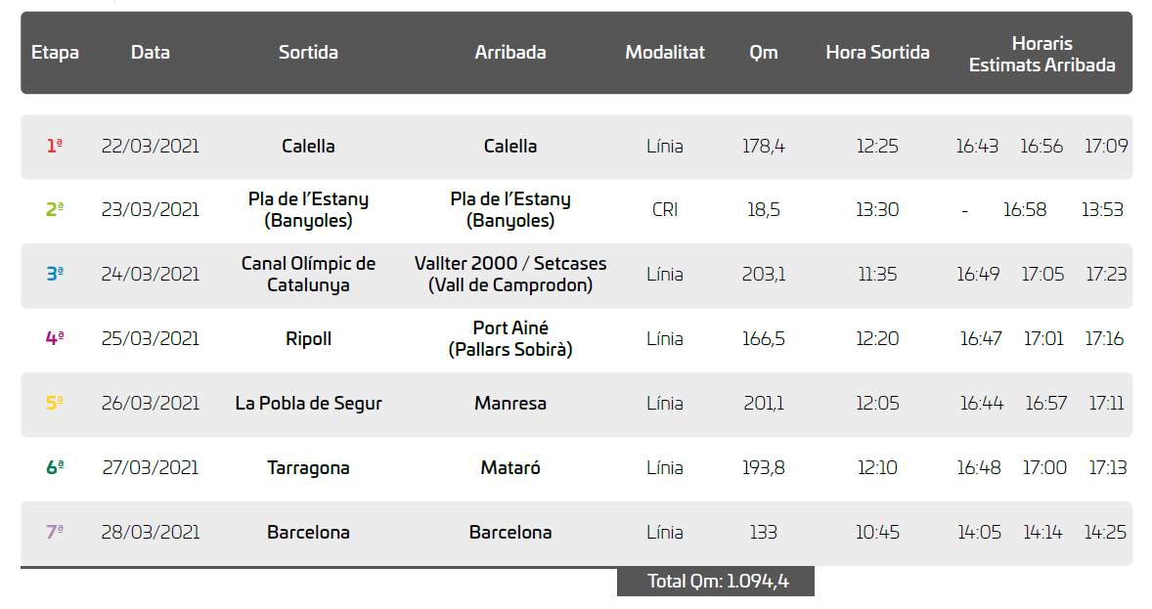This screenshot has height=609, width=1152.
Task: Click the Etapa column header
Action: pyautogui.click(x=55, y=53)
